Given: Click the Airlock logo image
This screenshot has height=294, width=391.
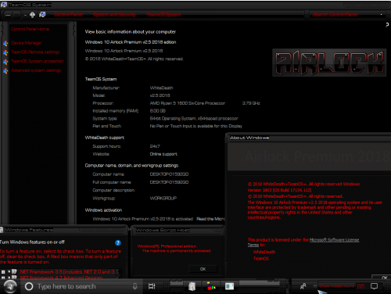Looking at the screenshot, I should click(x=329, y=63).
